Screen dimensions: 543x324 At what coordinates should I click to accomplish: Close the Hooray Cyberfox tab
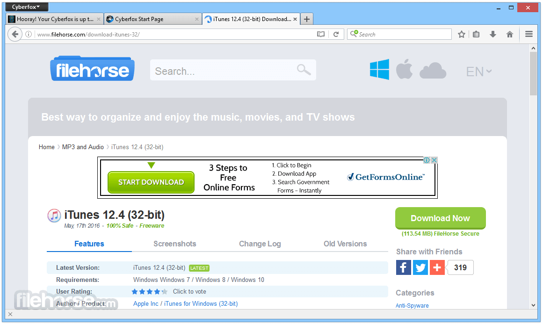pos(99,19)
